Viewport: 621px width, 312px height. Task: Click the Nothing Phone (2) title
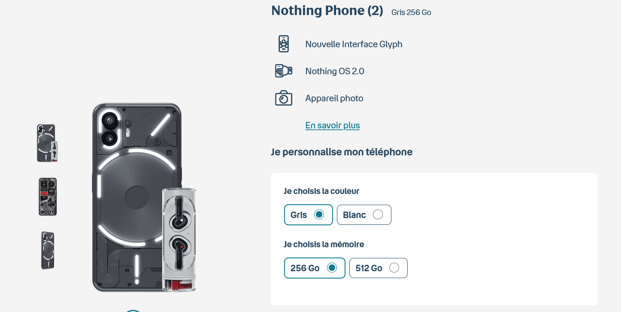[327, 11]
